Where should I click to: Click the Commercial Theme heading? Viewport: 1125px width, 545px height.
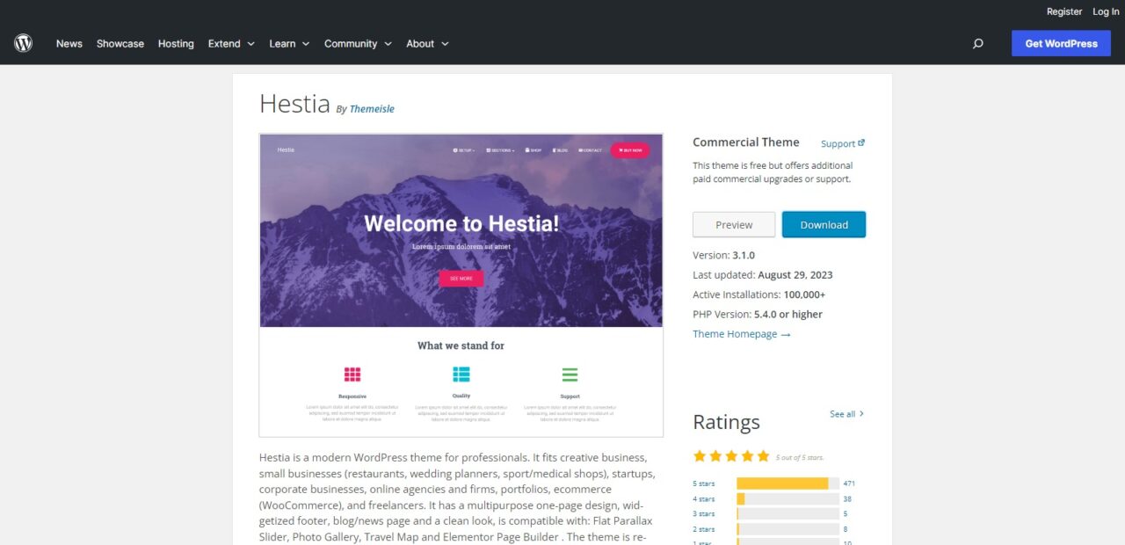(x=746, y=142)
